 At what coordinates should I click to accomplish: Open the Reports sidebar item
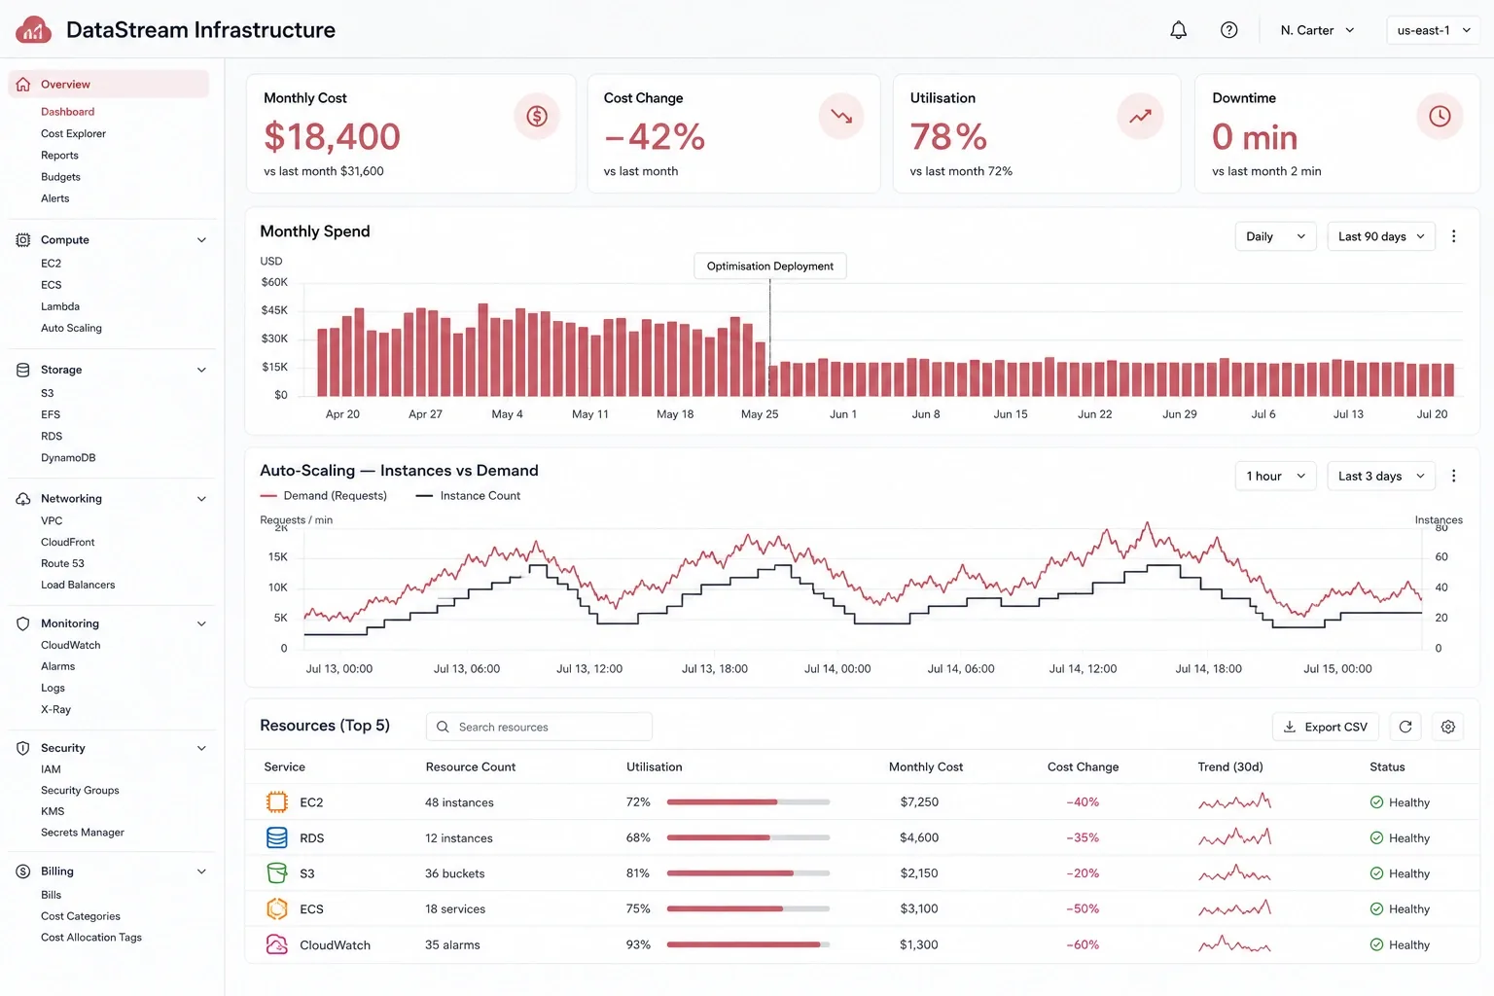(x=59, y=155)
